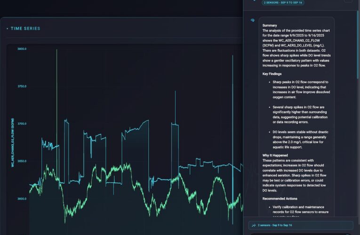Click the assistant avatar icon beside the summary
The width and height of the screenshot is (360, 235).
coord(253,20)
